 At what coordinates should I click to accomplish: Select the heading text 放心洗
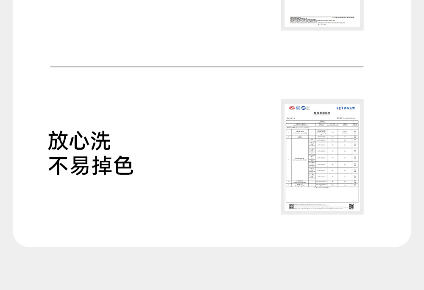79,141
